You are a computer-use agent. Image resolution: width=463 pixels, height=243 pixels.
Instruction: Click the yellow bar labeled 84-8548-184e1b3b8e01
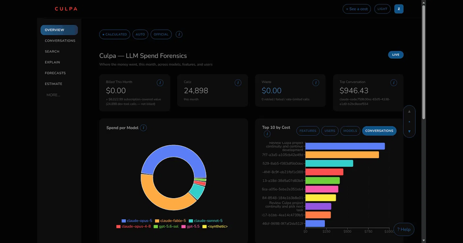(321, 198)
